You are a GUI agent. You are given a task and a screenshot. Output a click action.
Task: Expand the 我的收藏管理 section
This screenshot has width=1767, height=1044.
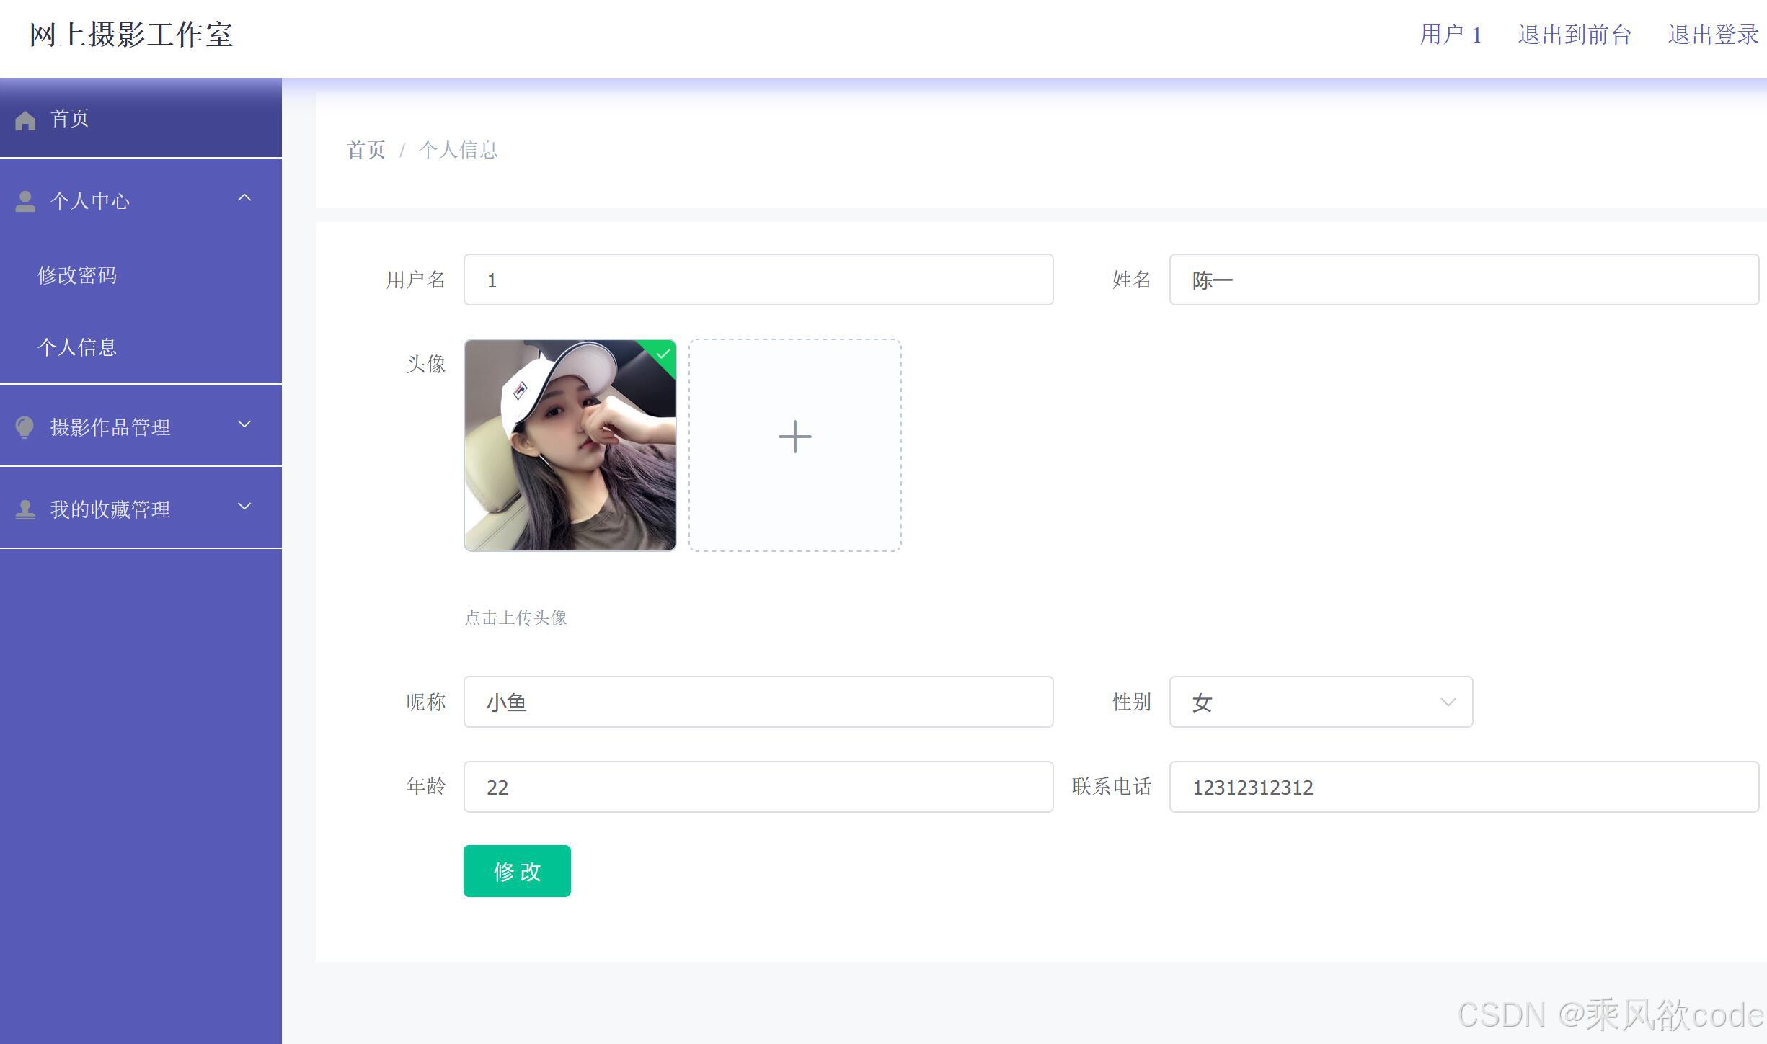[244, 507]
